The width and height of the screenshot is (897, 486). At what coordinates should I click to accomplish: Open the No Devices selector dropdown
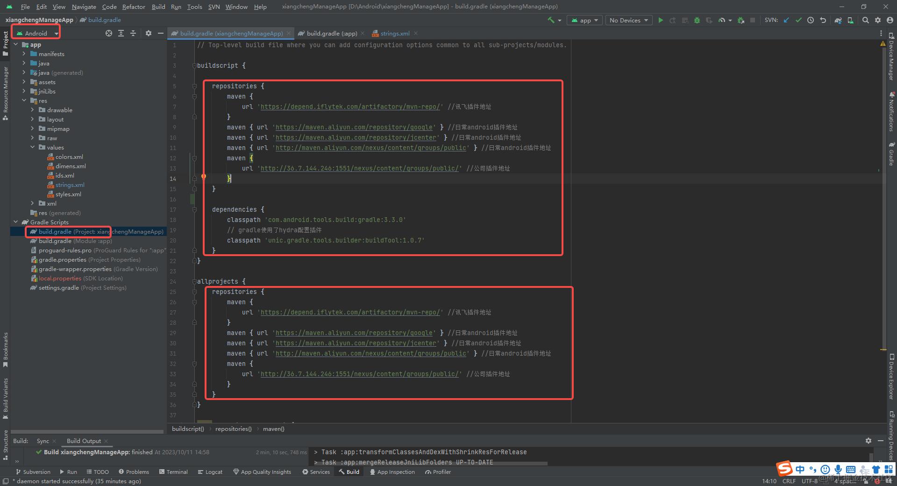point(628,20)
